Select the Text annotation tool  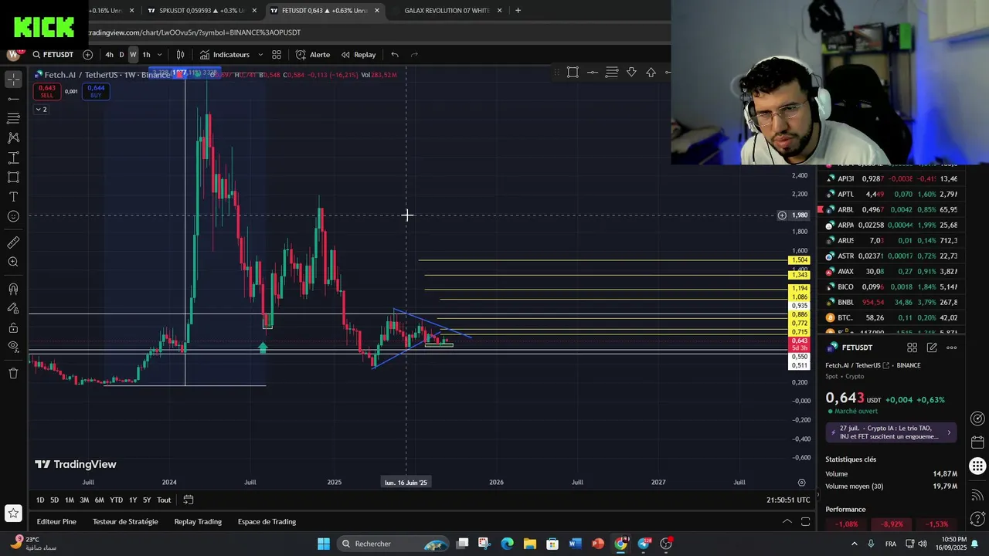[13, 197]
